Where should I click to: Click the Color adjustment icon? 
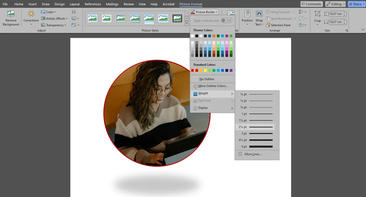pyautogui.click(x=43, y=12)
